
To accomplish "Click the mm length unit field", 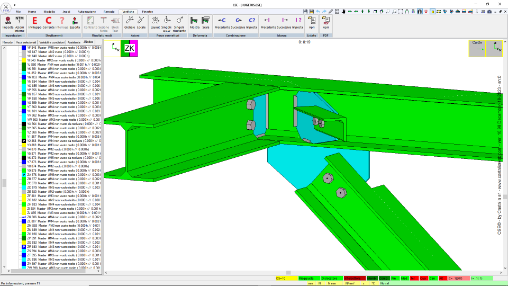I will 311,283.
